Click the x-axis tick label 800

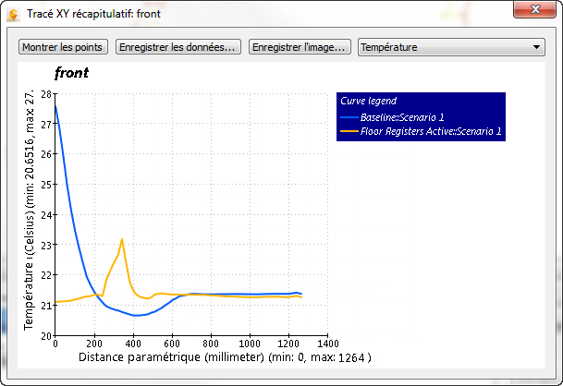point(211,344)
